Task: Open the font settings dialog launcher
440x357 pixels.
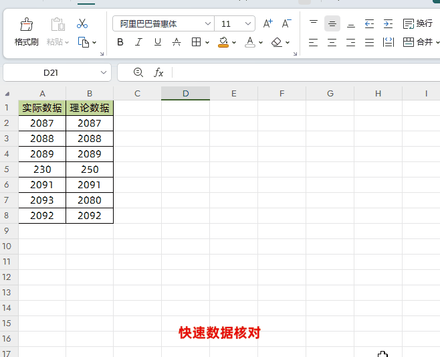Action: (x=295, y=54)
